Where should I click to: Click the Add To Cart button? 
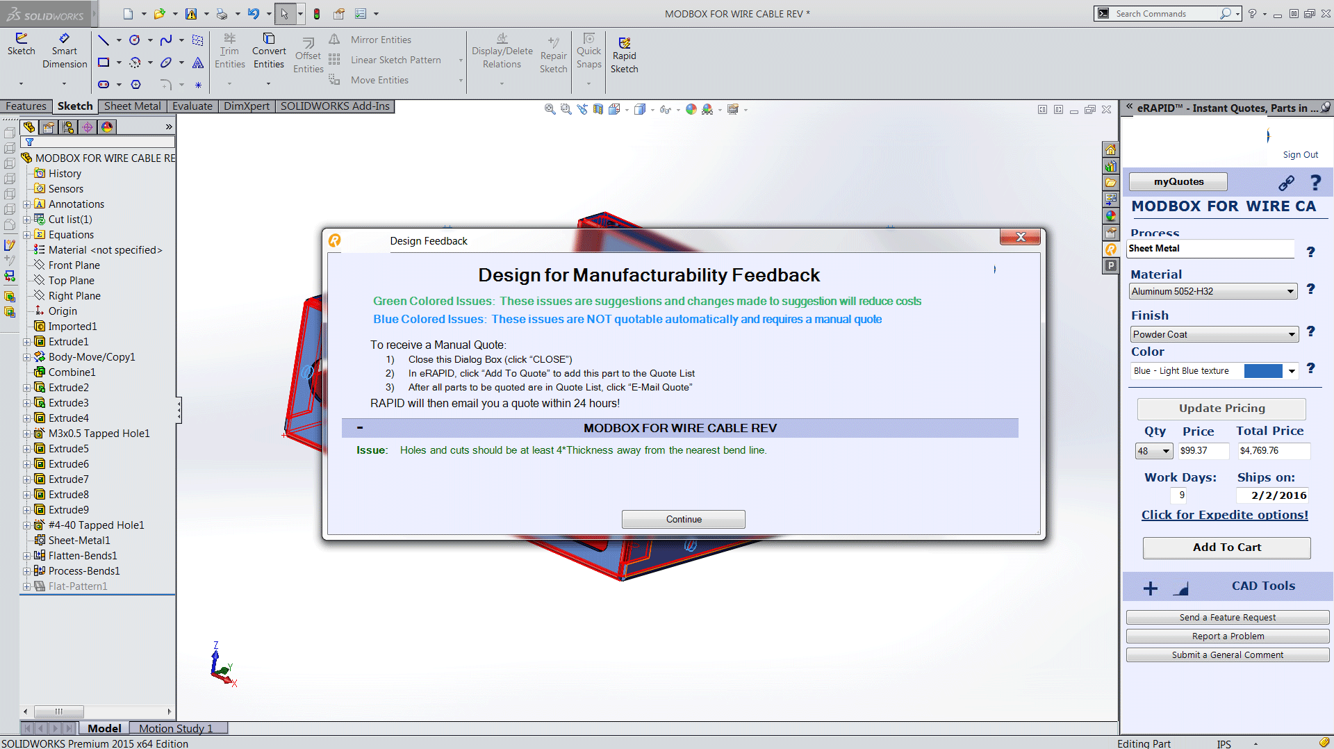tap(1227, 548)
